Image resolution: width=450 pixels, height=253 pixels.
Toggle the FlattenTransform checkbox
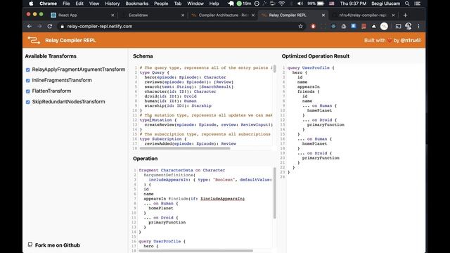[x=28, y=91]
